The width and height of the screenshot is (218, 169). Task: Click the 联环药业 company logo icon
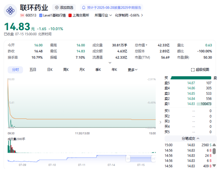click(x=11, y=10)
